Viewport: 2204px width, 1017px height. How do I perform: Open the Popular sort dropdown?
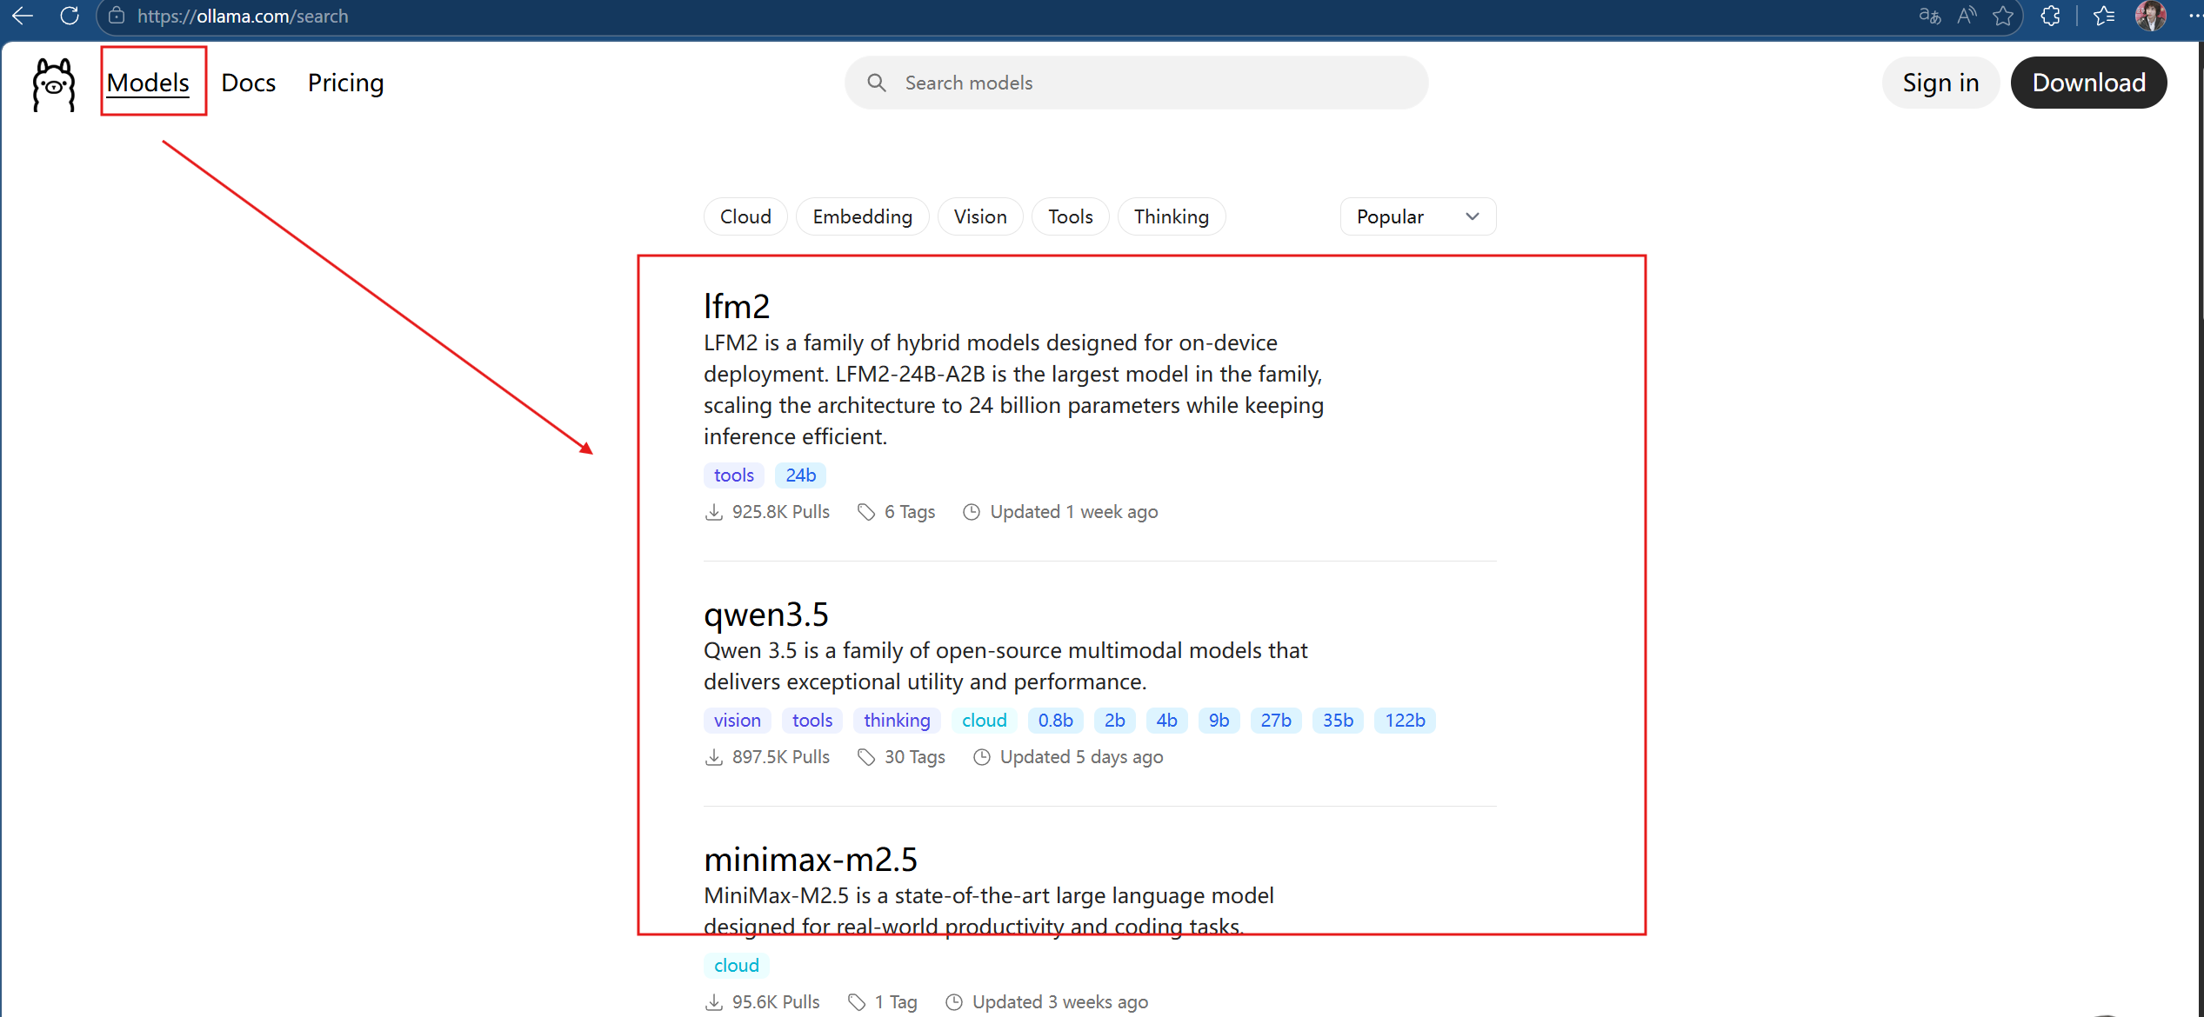coord(1417,216)
